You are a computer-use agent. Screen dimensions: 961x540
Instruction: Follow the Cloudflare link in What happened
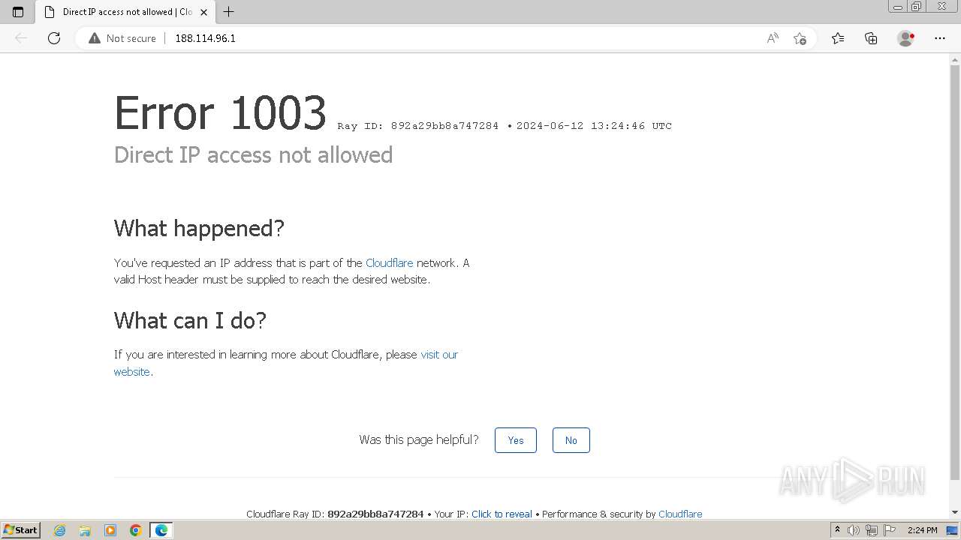[389, 263]
